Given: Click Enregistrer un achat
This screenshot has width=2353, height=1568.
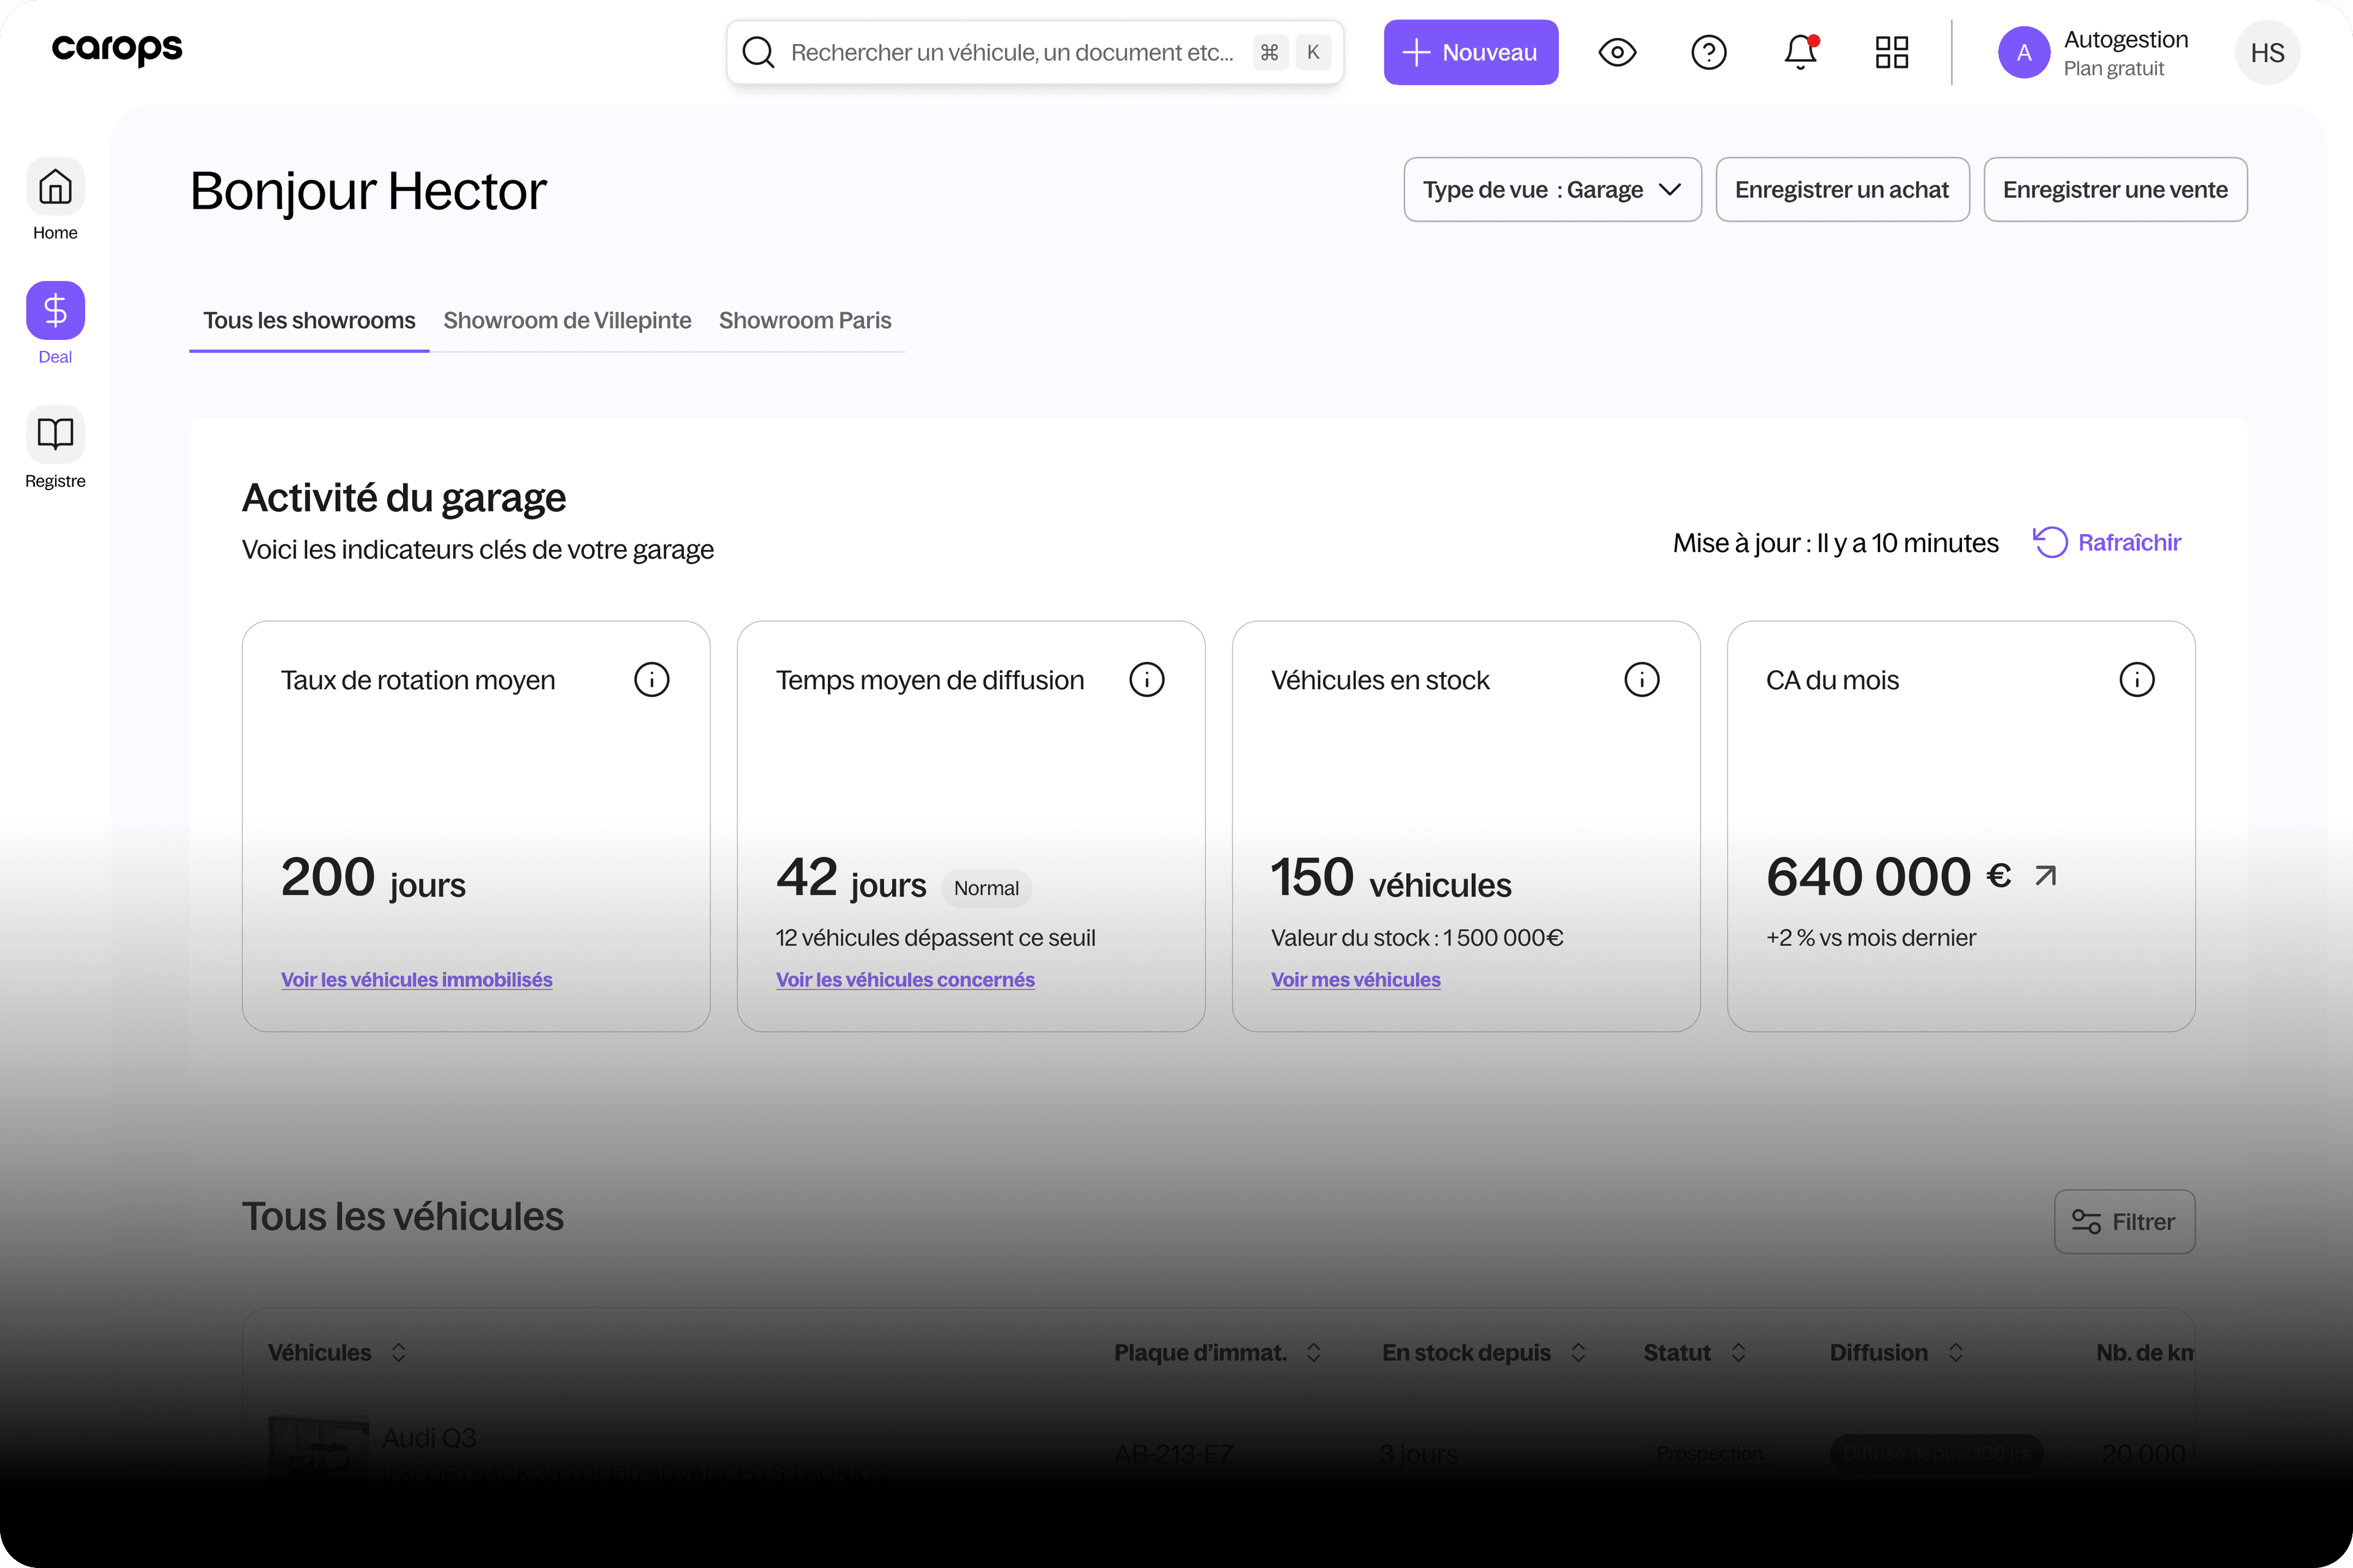Looking at the screenshot, I should coord(1842,189).
